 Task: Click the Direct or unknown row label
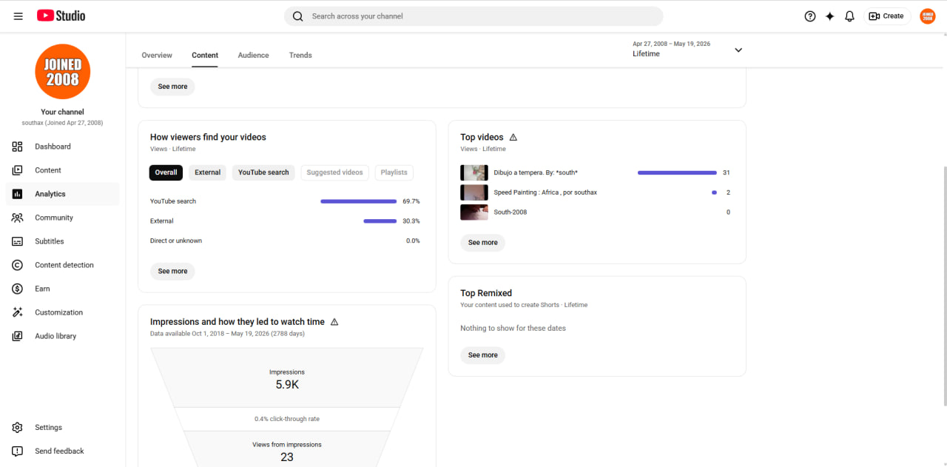[176, 241]
